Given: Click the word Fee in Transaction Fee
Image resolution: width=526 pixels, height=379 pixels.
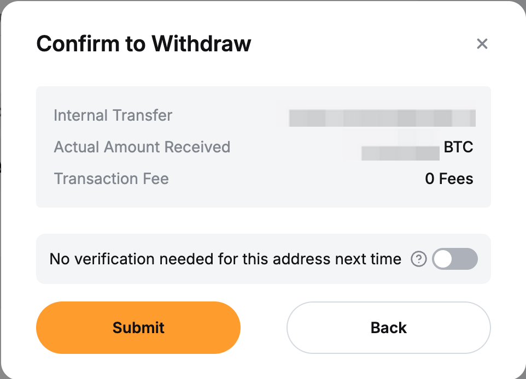Looking at the screenshot, I should pyautogui.click(x=156, y=179).
